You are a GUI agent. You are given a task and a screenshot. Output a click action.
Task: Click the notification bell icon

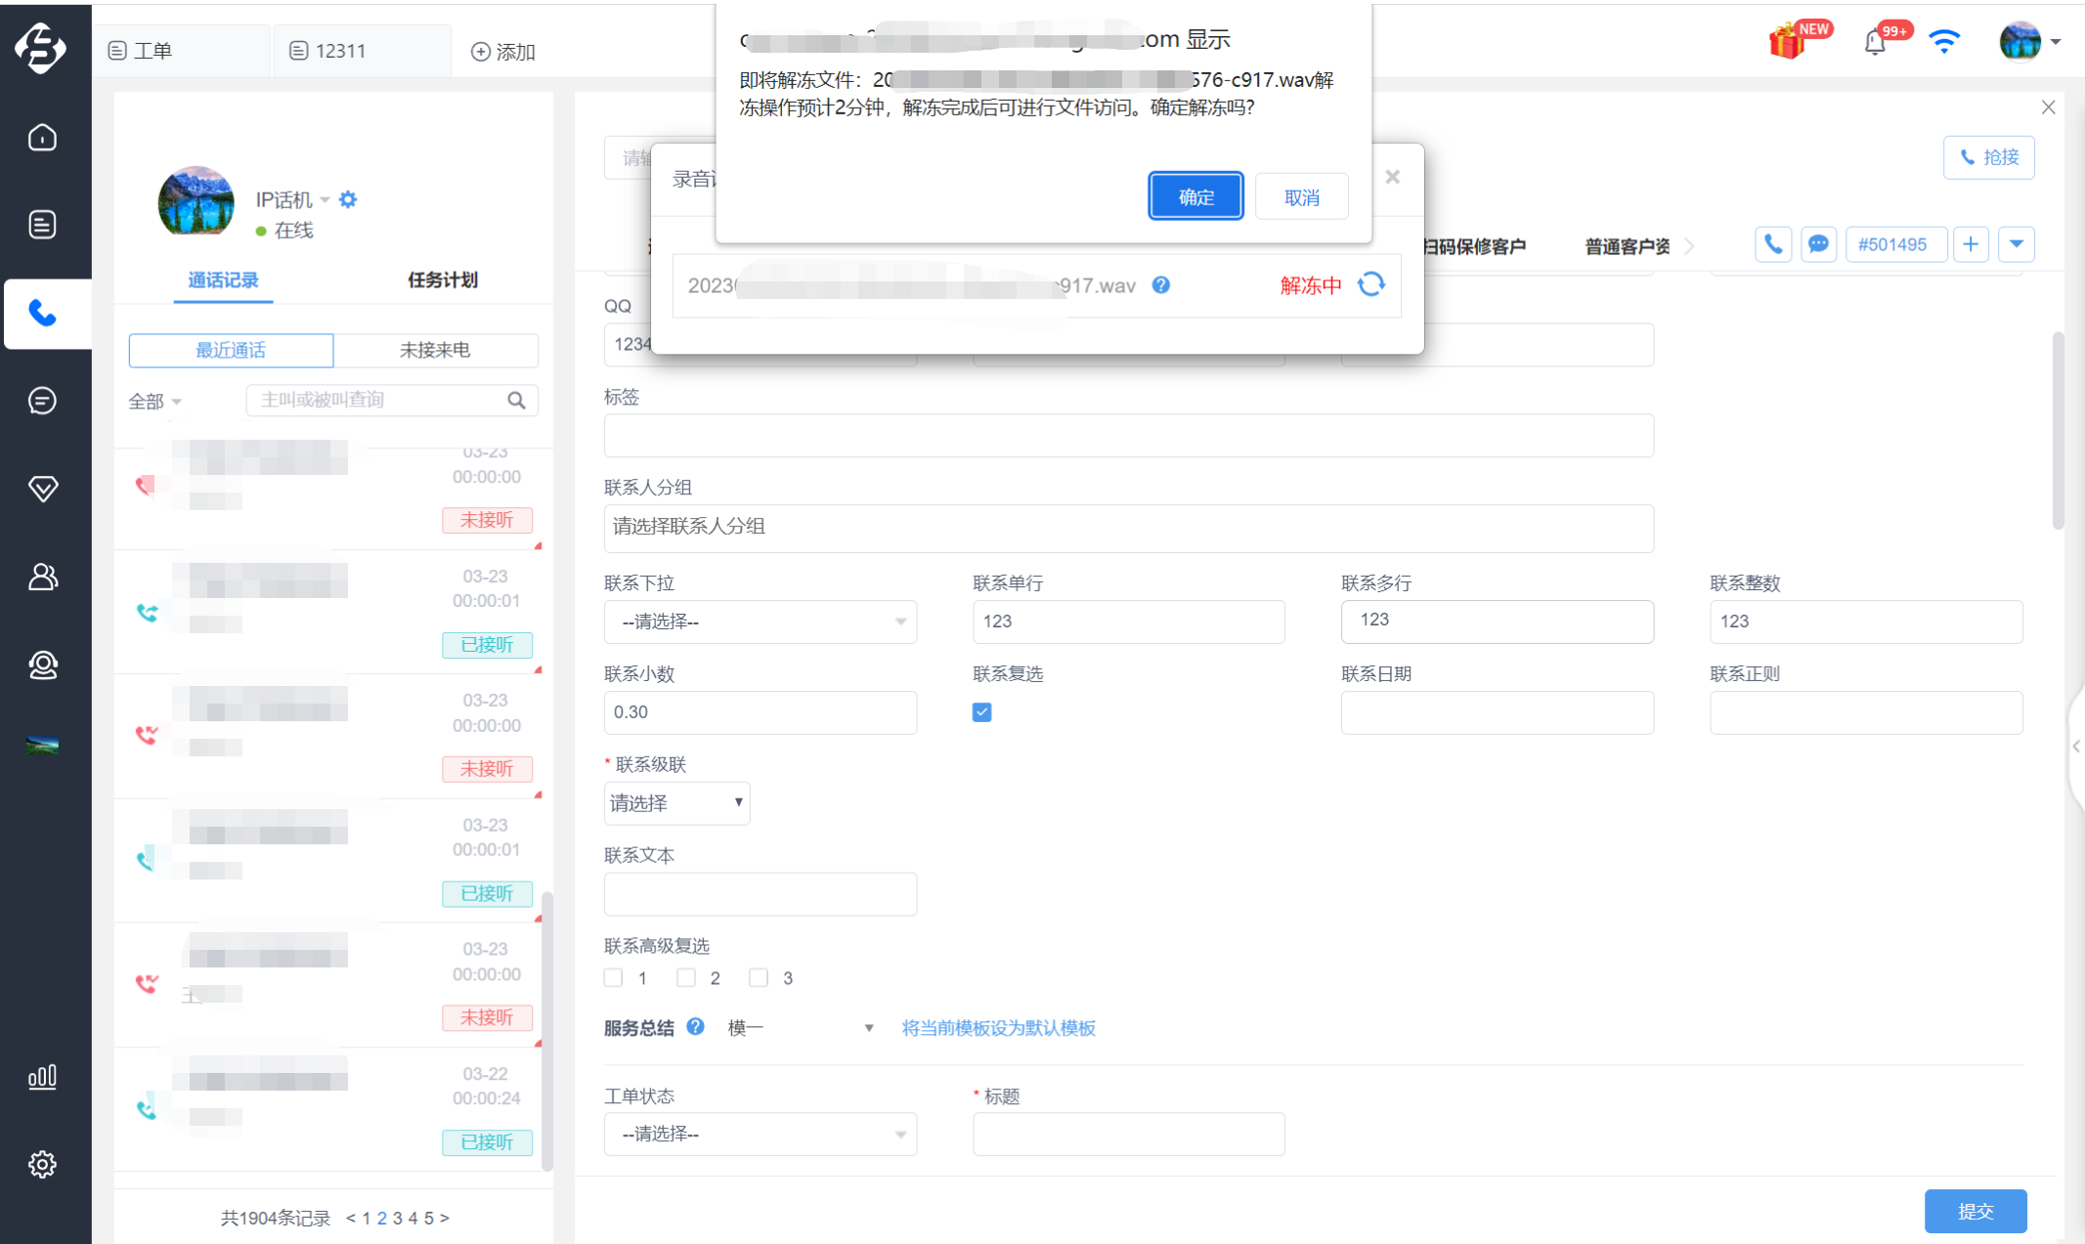pyautogui.click(x=1875, y=42)
